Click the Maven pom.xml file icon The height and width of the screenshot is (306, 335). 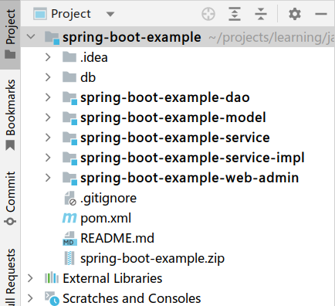coord(69,219)
